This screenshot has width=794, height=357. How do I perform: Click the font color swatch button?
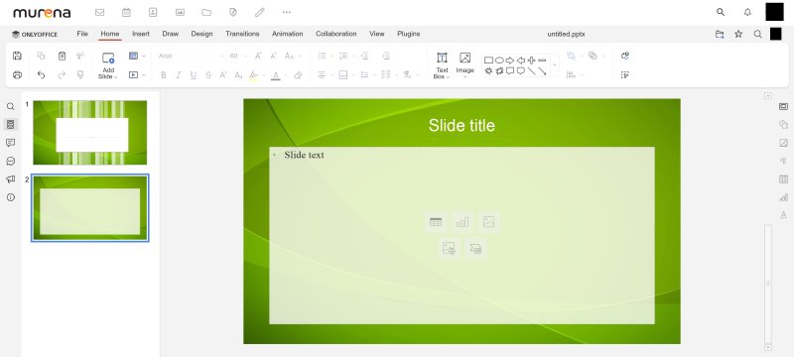276,74
